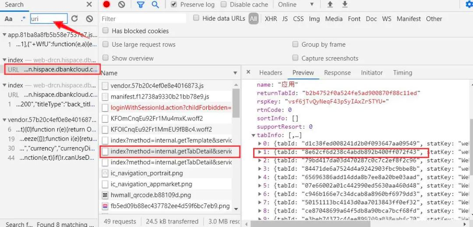Expand tabInfo entry with tabId 8e62cf6d238c4abdb892b400ff072f43
473x227 pixels.
pyautogui.click(x=260, y=152)
